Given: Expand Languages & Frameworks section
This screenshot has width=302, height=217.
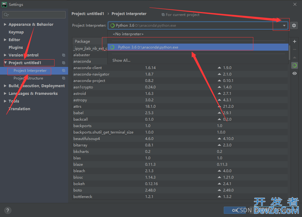Looking at the screenshot, I should click(5, 93).
